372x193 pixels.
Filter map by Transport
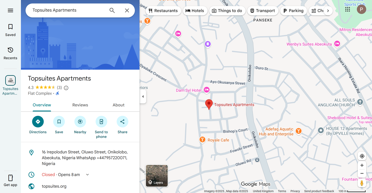263,11
